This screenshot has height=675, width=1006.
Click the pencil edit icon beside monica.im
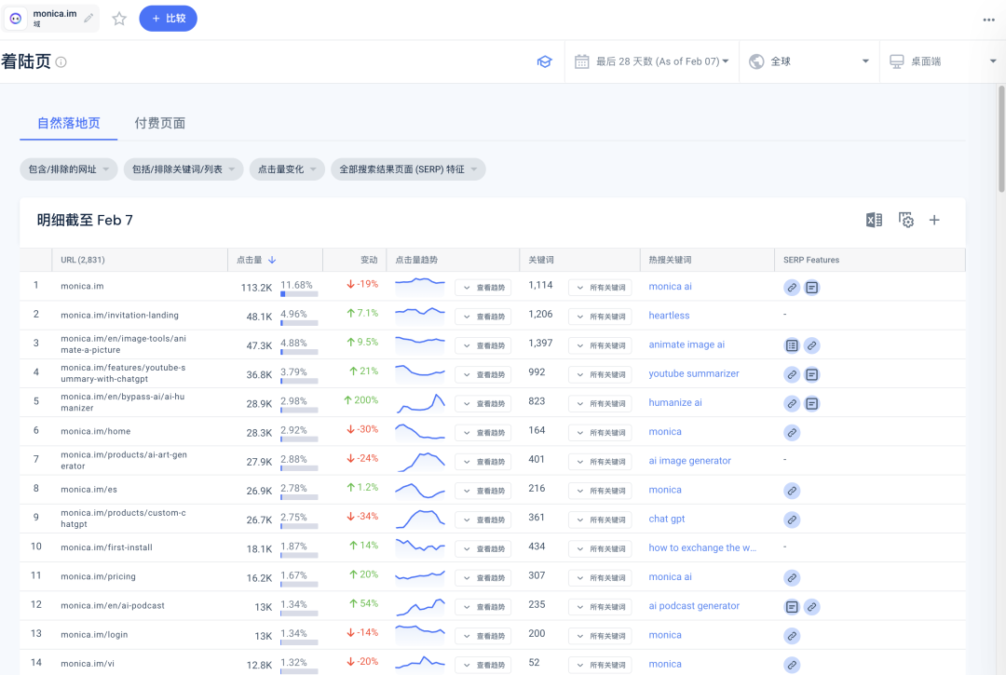click(88, 19)
